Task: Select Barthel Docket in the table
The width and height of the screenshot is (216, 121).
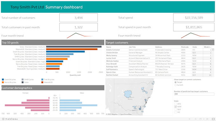Action: 112,75
